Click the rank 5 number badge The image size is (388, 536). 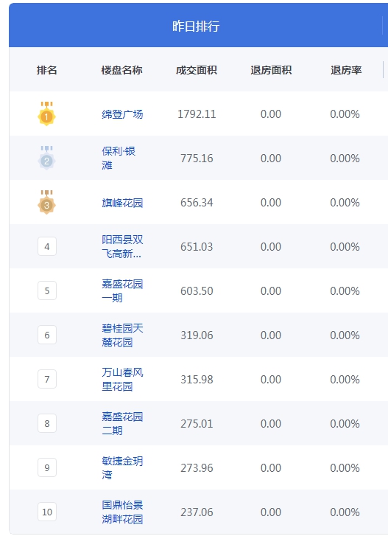pos(47,290)
